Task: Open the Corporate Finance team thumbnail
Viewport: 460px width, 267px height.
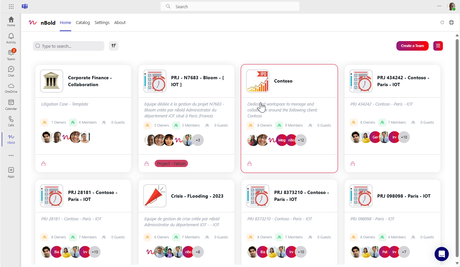Action: click(51, 81)
